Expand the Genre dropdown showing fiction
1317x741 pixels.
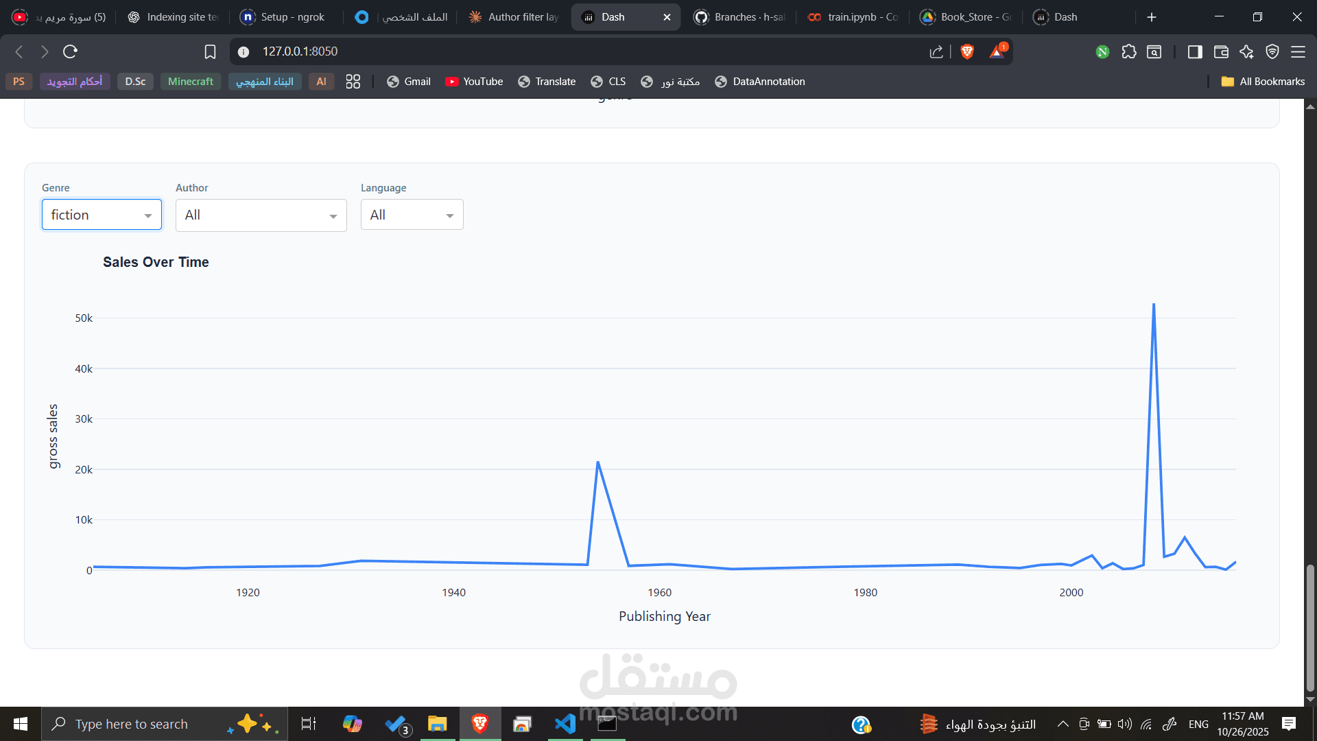pyautogui.click(x=102, y=215)
